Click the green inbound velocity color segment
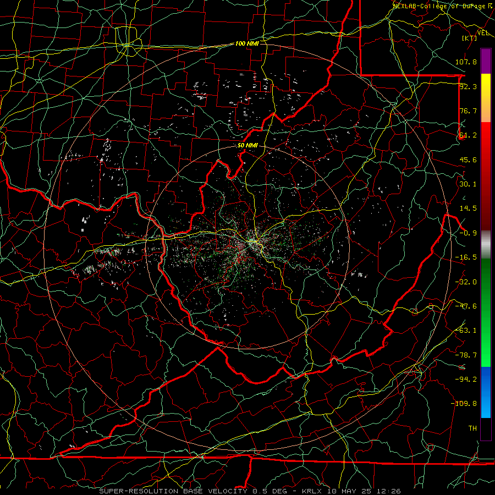 (486, 312)
